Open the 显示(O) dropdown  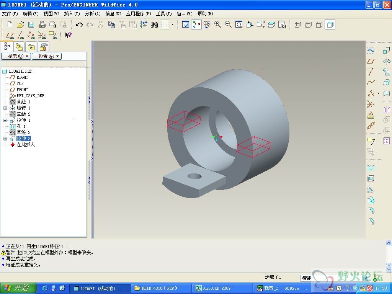[16, 56]
